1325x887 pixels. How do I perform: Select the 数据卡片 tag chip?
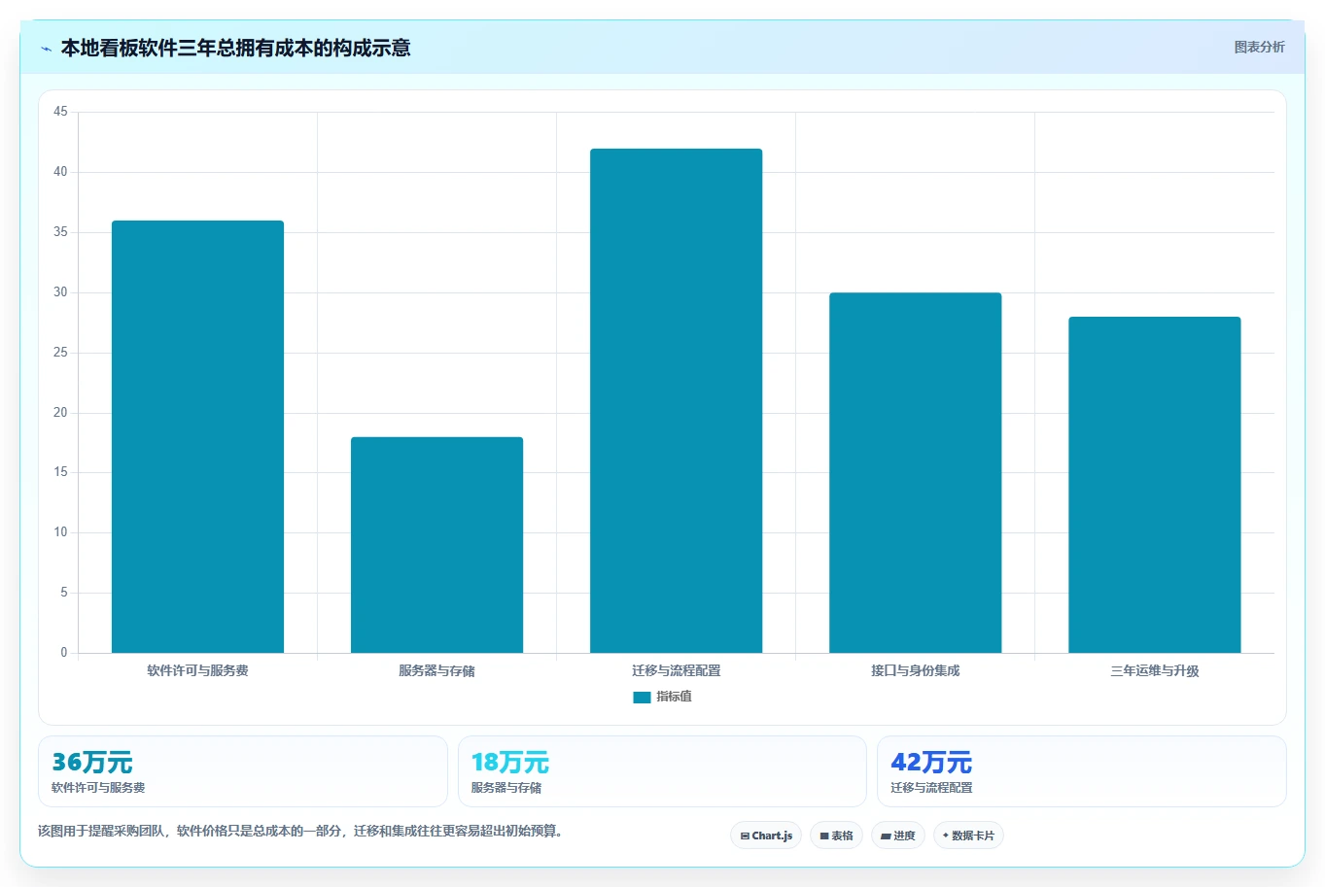968,836
